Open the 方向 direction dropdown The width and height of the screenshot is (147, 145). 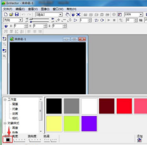pyautogui.click(x=20, y=20)
